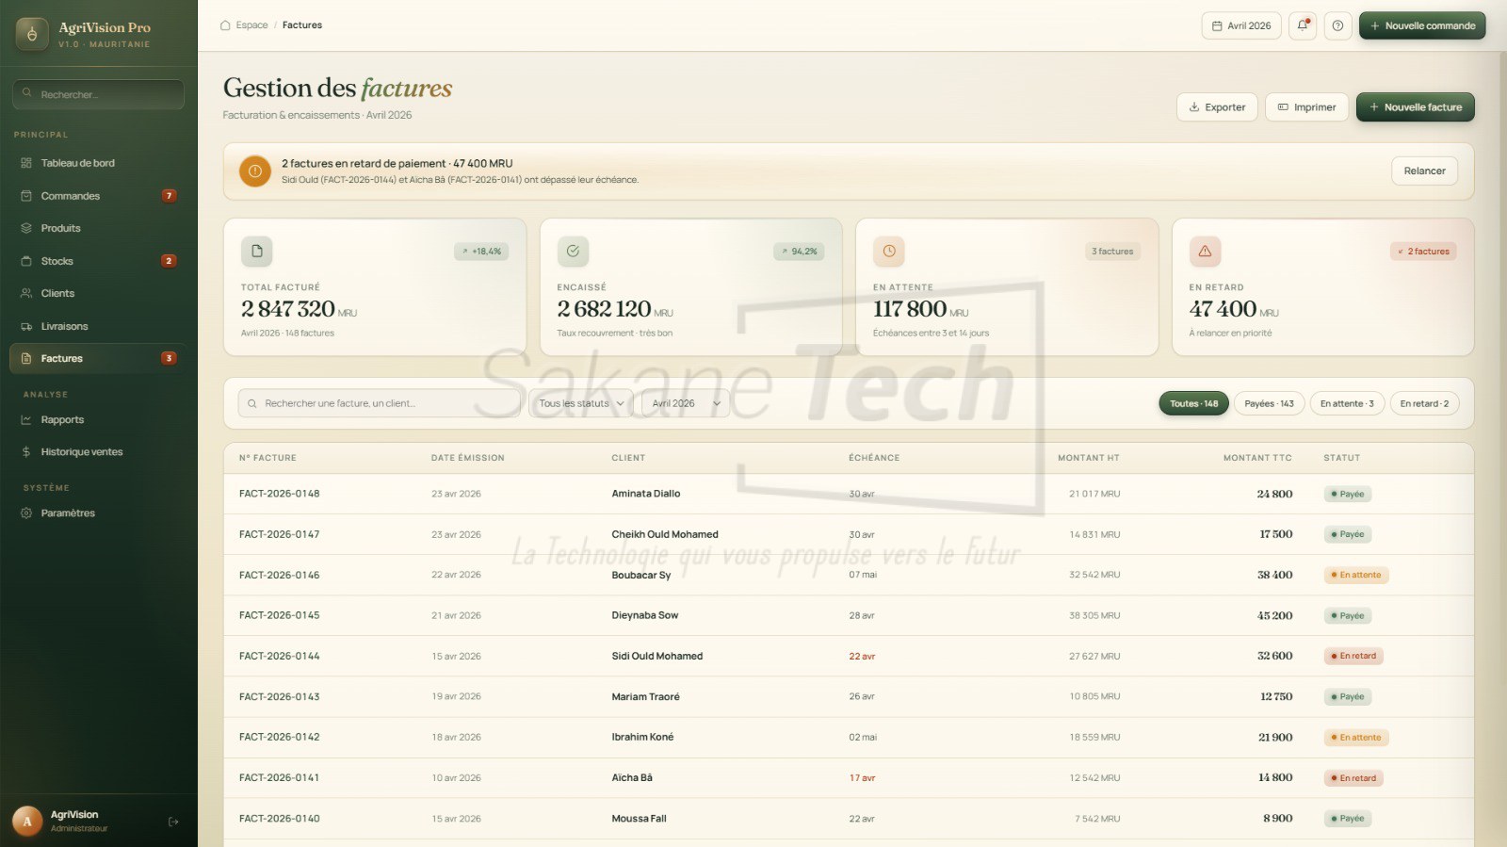Click the En retard warning triangle icon
This screenshot has height=847, width=1507.
tap(1205, 252)
